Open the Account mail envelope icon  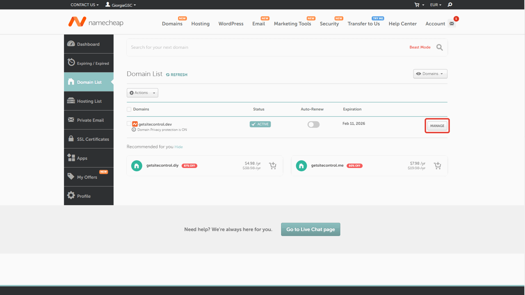click(x=452, y=24)
